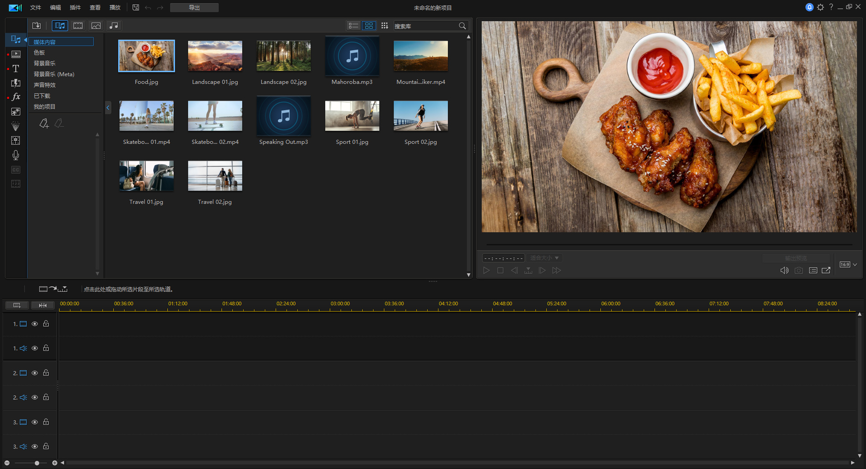866x469 pixels.
Task: Collapse the library side panel arrow
Action: pyautogui.click(x=108, y=107)
